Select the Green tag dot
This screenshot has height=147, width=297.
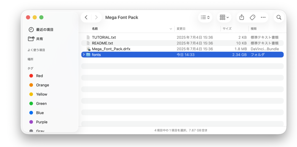31,104
